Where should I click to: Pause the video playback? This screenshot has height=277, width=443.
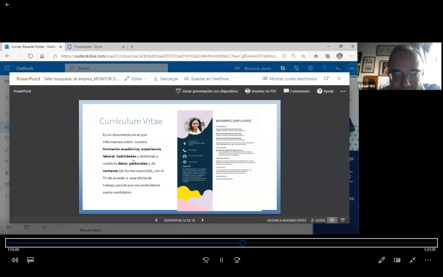(221, 260)
